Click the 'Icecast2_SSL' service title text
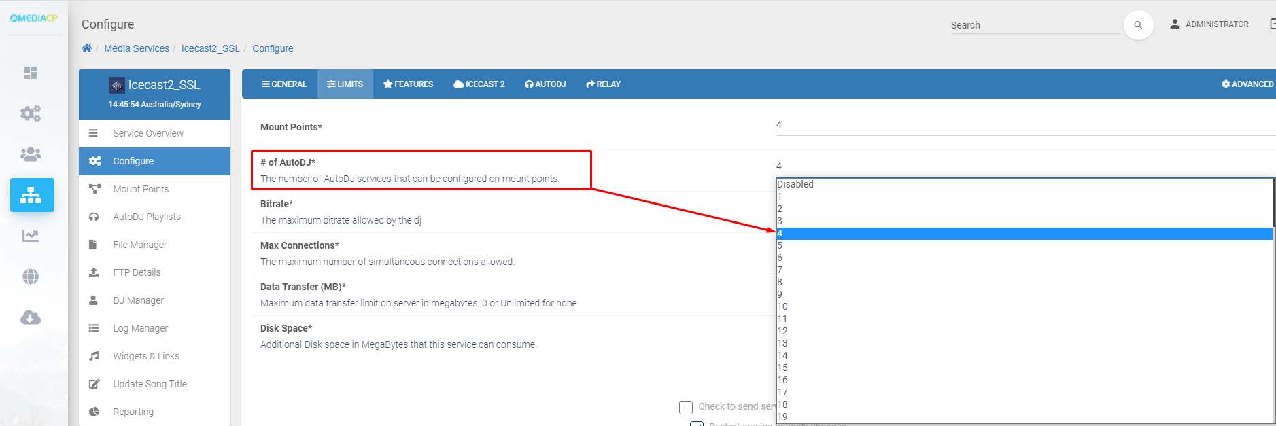 tap(164, 85)
